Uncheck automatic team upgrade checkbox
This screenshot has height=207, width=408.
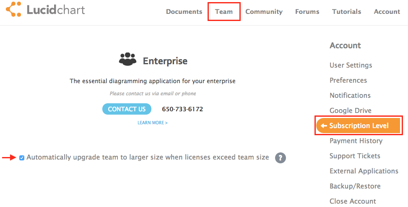click(x=22, y=158)
